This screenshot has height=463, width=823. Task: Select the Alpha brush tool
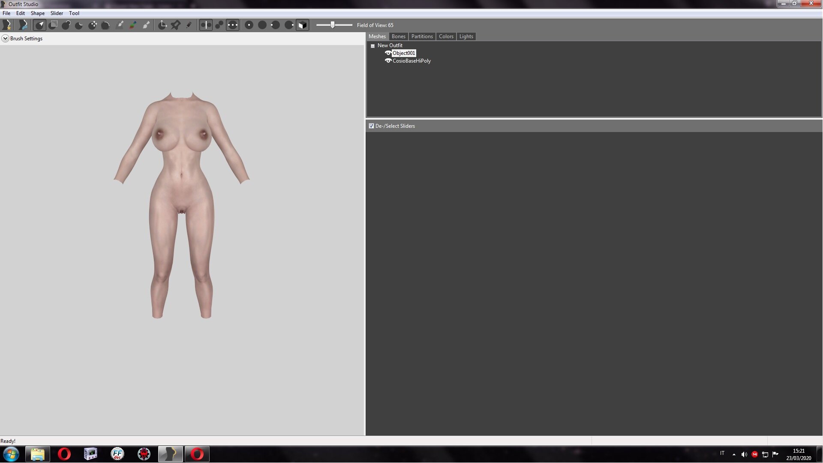point(146,25)
